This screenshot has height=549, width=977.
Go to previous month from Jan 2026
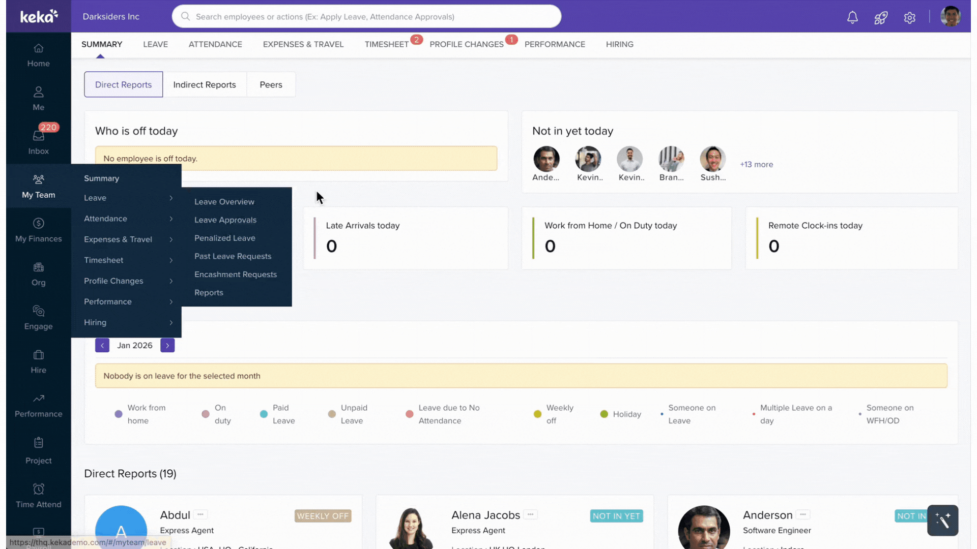102,346
